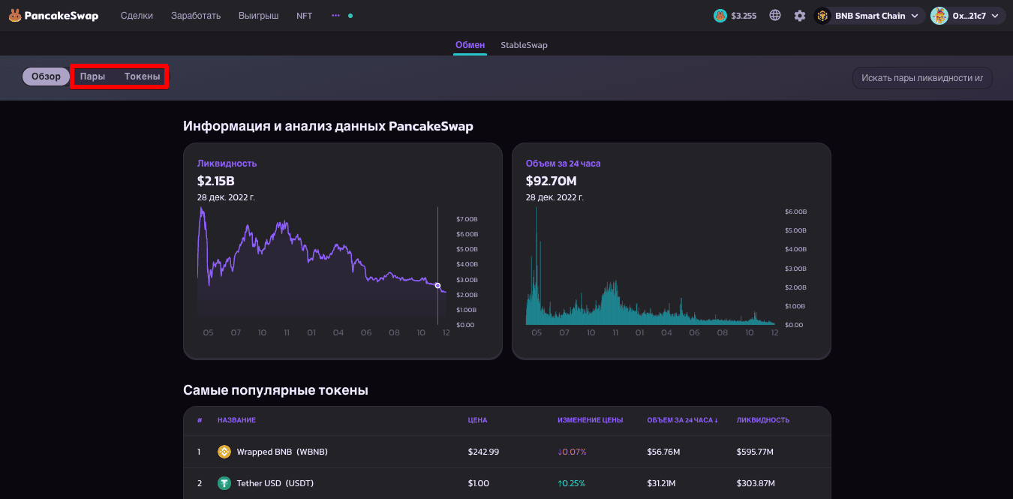Sort by Название column header
This screenshot has width=1013, height=499.
(236, 420)
